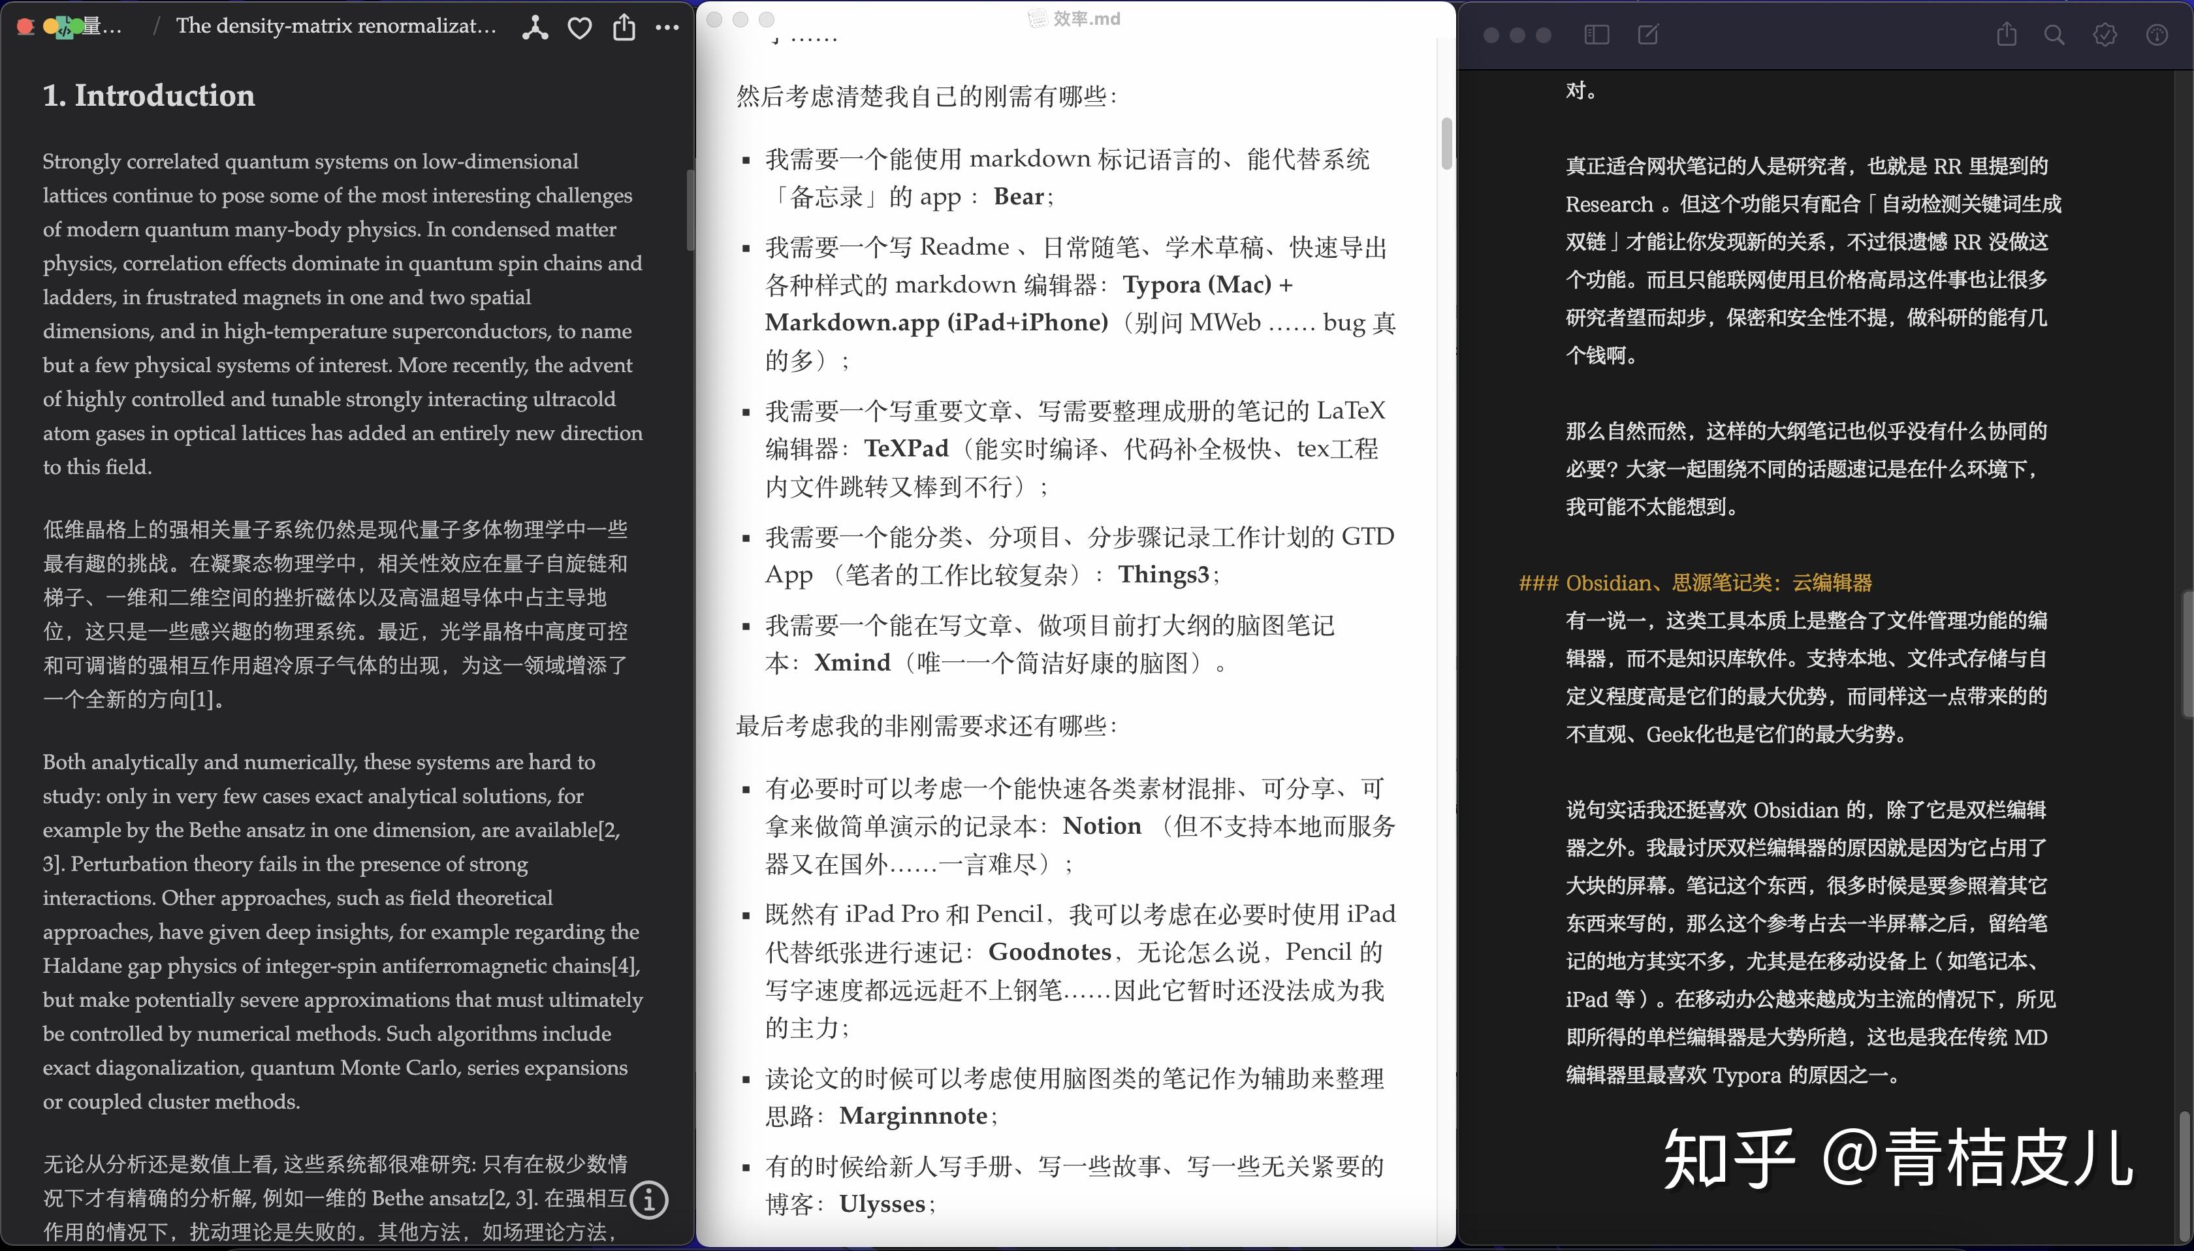This screenshot has height=1251, width=2194.
Task: Toggle the sidebar panel icon in right window
Action: (1596, 35)
